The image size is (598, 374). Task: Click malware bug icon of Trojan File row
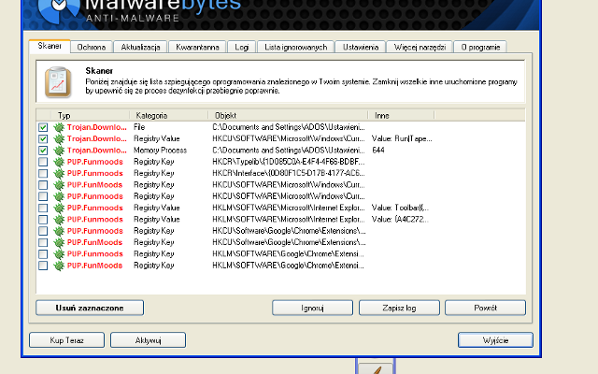click(59, 127)
